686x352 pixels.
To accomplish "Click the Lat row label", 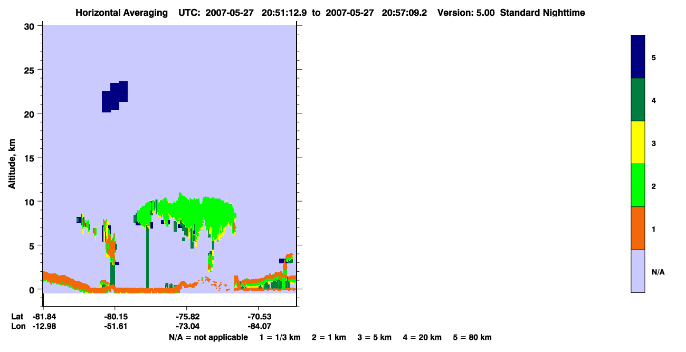I will tap(17, 317).
